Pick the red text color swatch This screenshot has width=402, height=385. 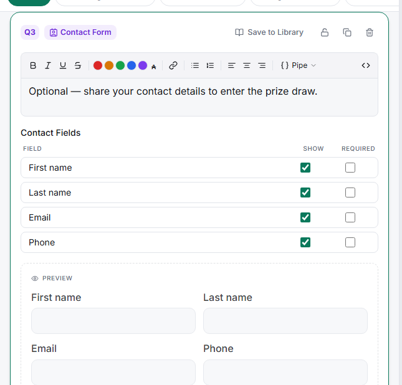[x=98, y=65]
